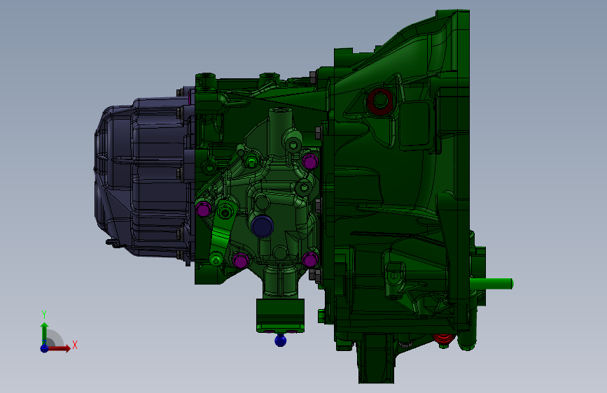This screenshot has width=607, height=393.
Task: Select the green shaft protruding from the bell housing
Action: [x=491, y=283]
